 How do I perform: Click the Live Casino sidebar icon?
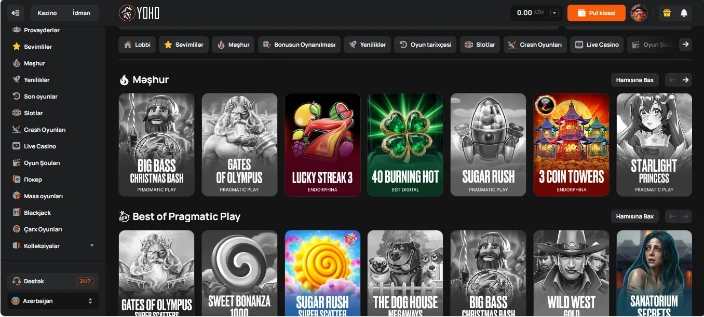click(x=16, y=146)
